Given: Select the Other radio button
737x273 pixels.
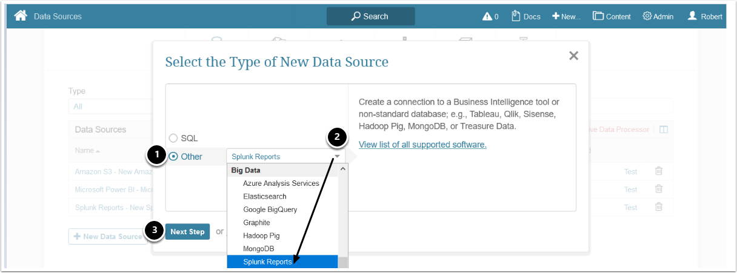Looking at the screenshot, I should pyautogui.click(x=173, y=156).
